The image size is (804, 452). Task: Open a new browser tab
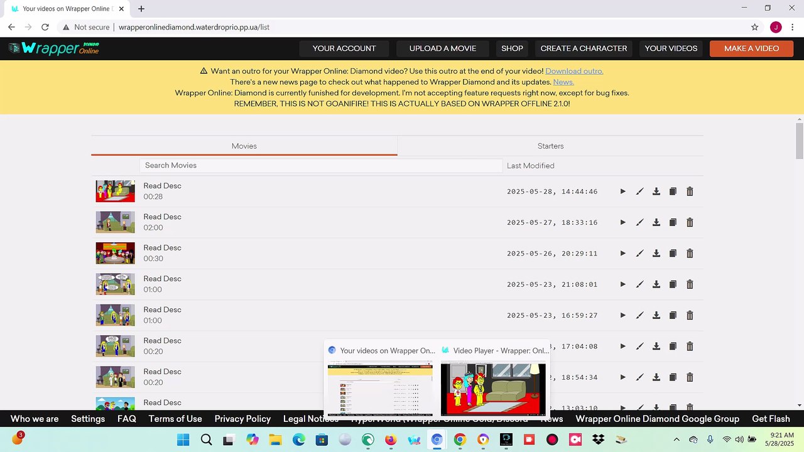coord(141,9)
